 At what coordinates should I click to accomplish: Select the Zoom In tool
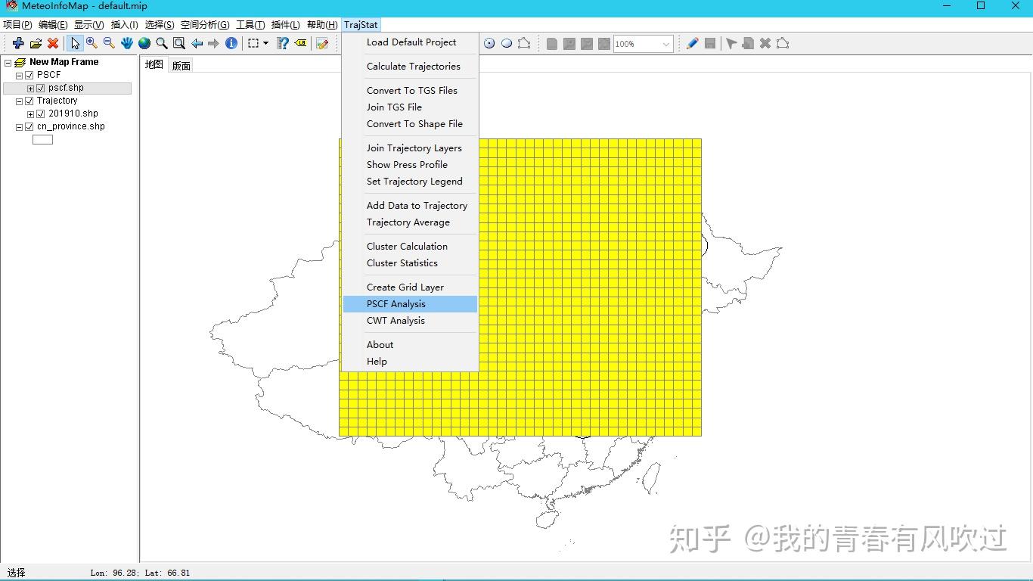point(91,43)
